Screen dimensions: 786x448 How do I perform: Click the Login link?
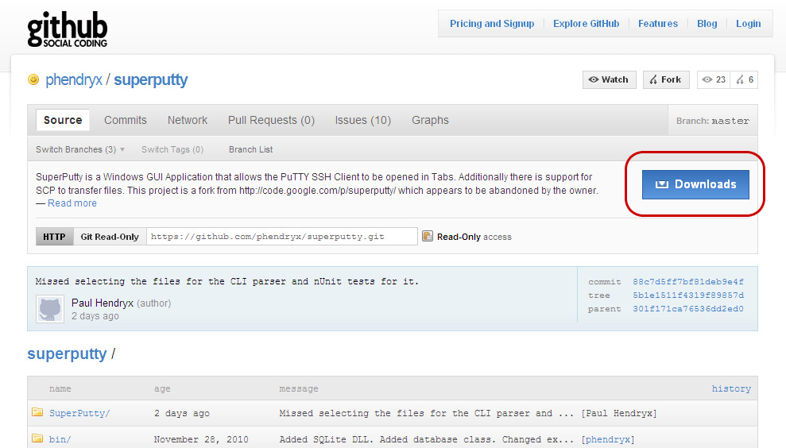click(748, 24)
